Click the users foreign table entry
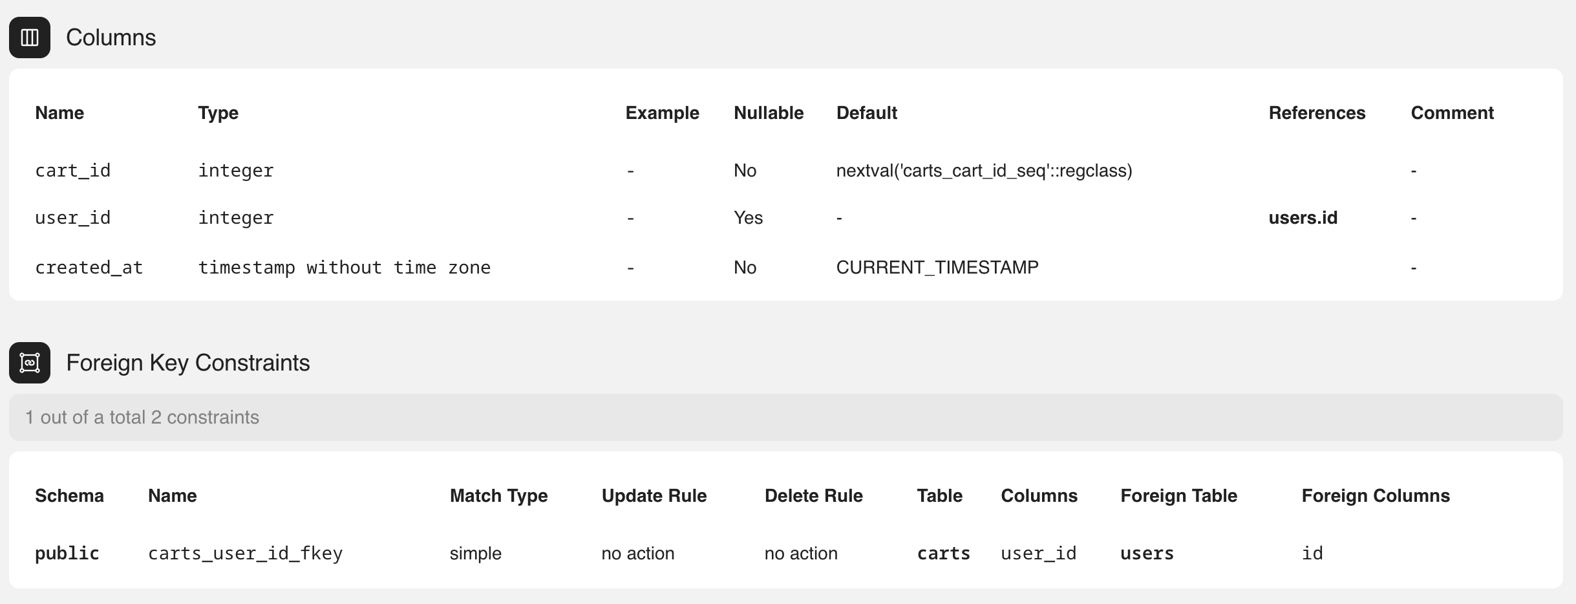 pyautogui.click(x=1146, y=553)
